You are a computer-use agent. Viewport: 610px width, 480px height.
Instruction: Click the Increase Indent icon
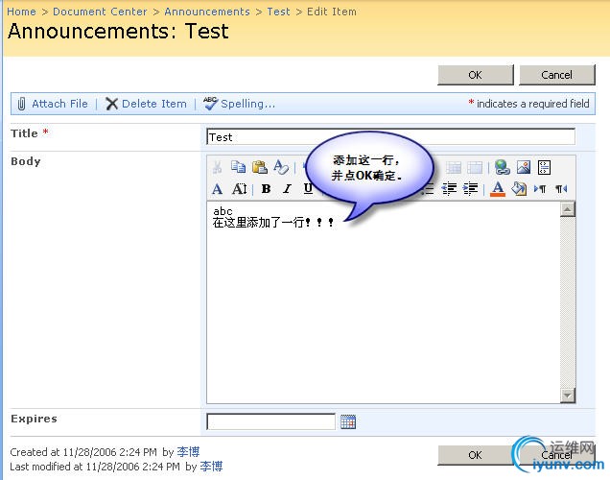[470, 189]
